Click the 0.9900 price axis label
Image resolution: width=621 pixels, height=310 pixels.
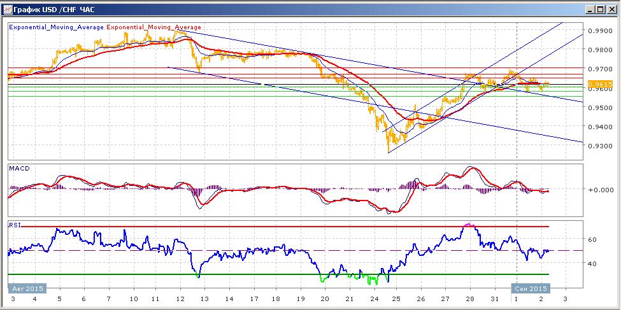(x=601, y=31)
